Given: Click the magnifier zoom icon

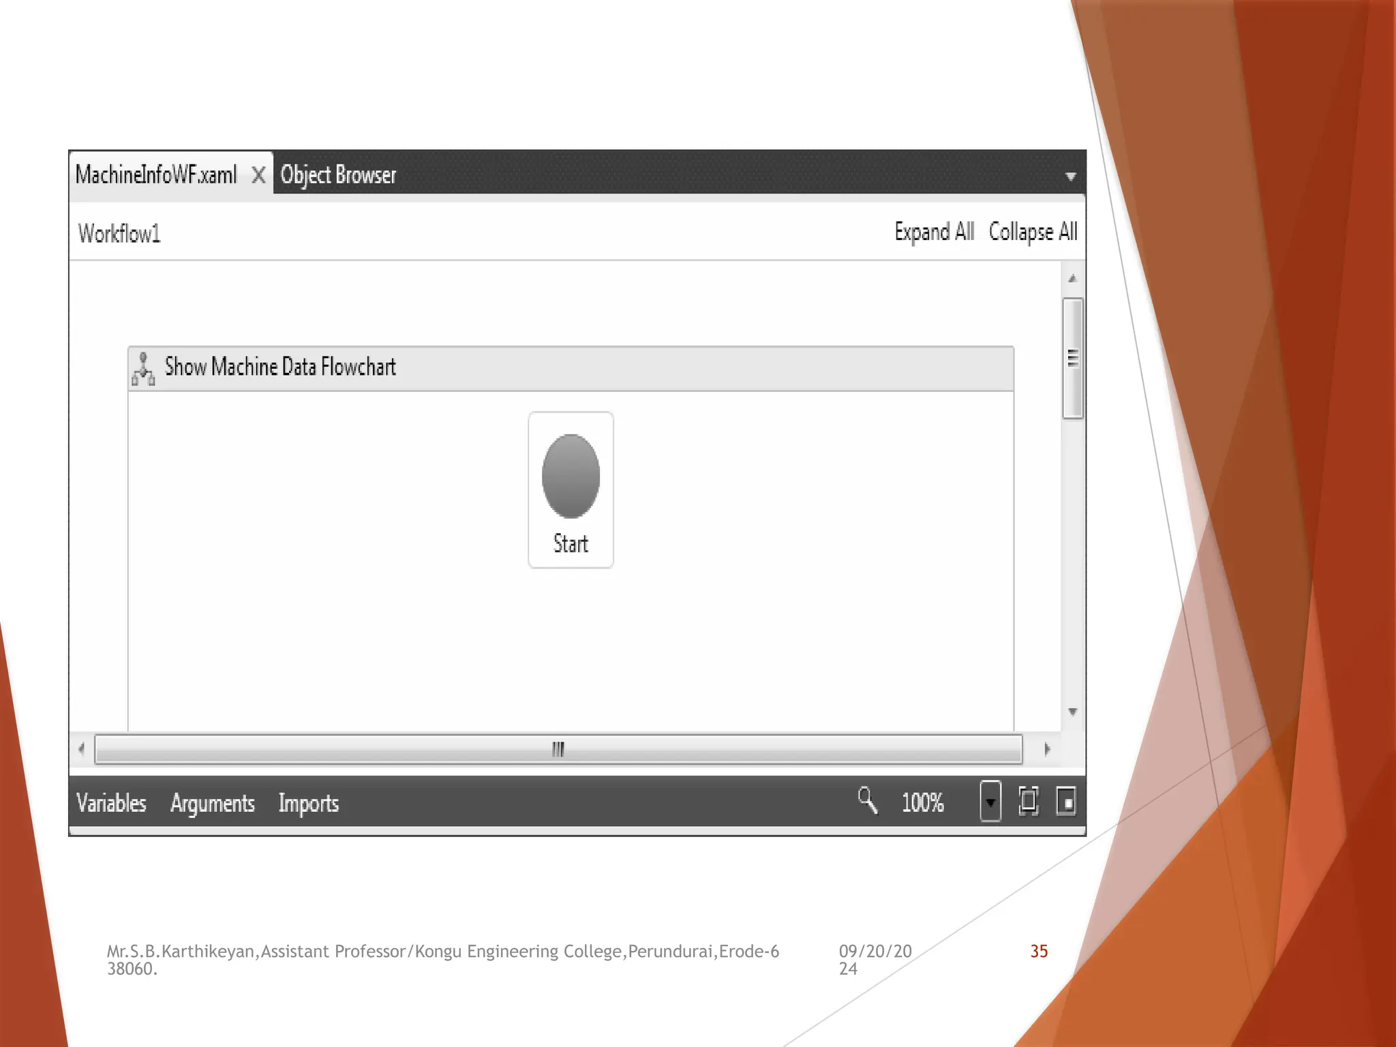Looking at the screenshot, I should click(x=867, y=801).
